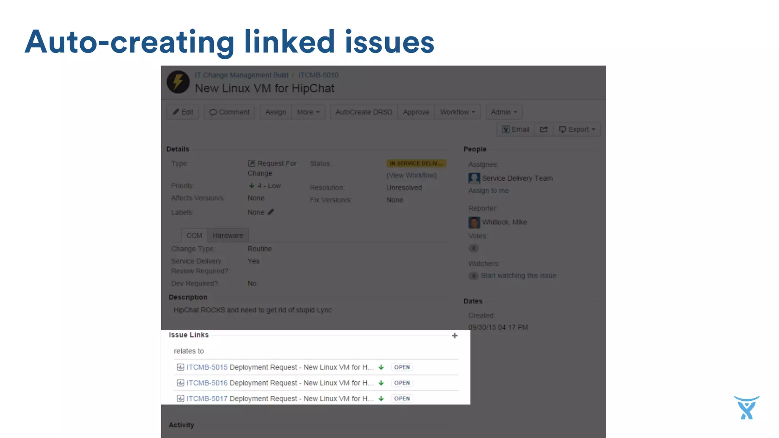Click the Routine change type value

click(260, 249)
